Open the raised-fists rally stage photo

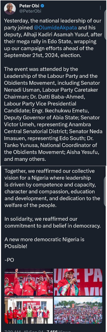(29, 282)
